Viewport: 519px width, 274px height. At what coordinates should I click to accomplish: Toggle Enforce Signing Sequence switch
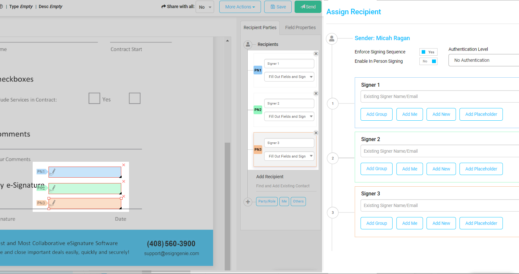428,52
